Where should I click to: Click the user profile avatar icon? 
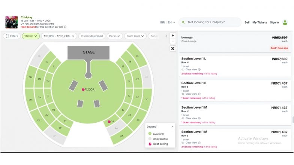point(285,22)
